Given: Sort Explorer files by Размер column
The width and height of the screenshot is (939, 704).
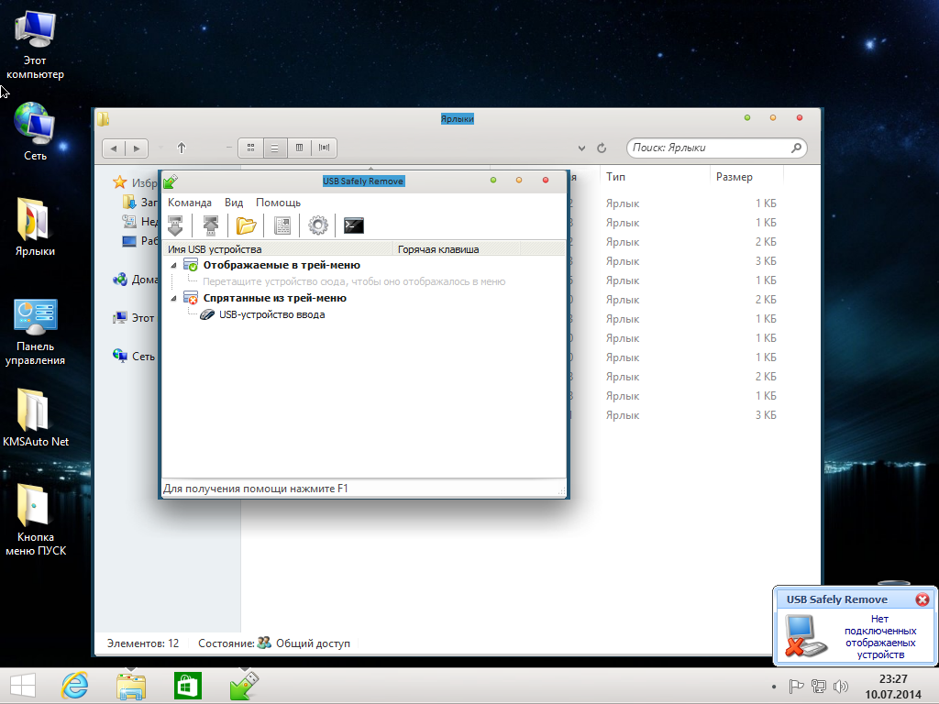Looking at the screenshot, I should point(746,177).
